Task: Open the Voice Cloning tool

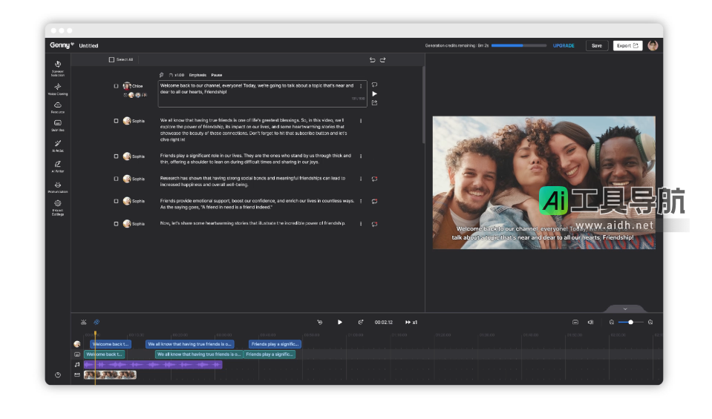Action: pos(58,88)
